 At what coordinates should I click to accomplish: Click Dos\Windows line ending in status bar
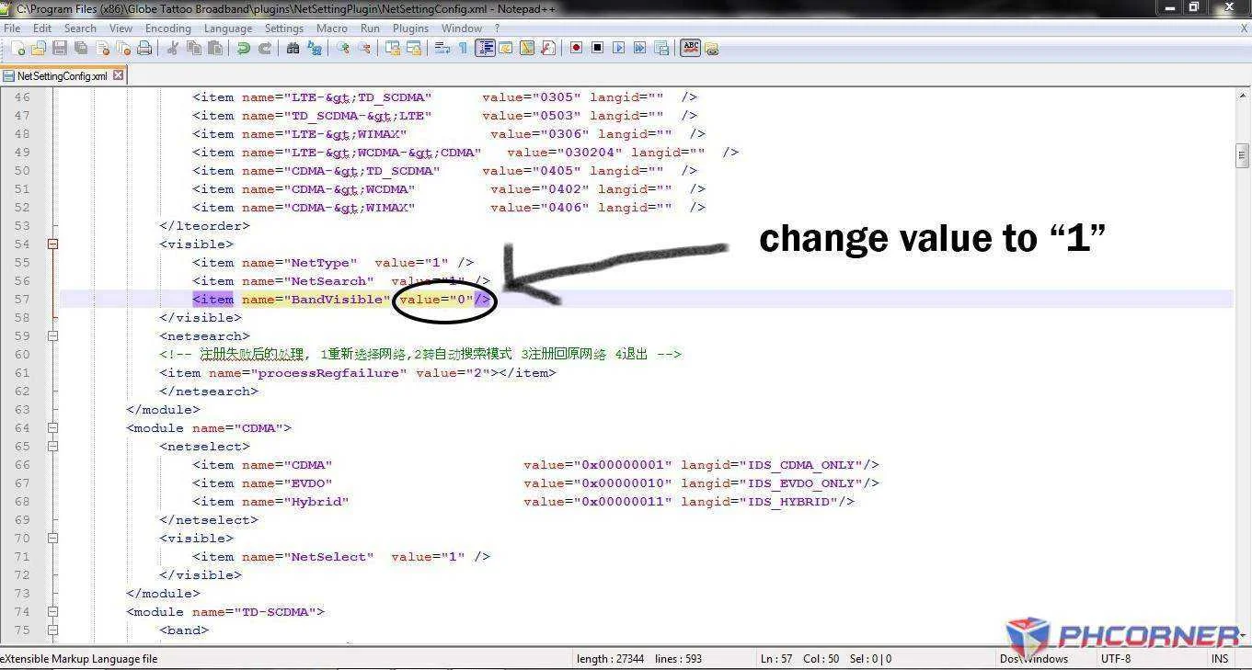pos(1034,658)
